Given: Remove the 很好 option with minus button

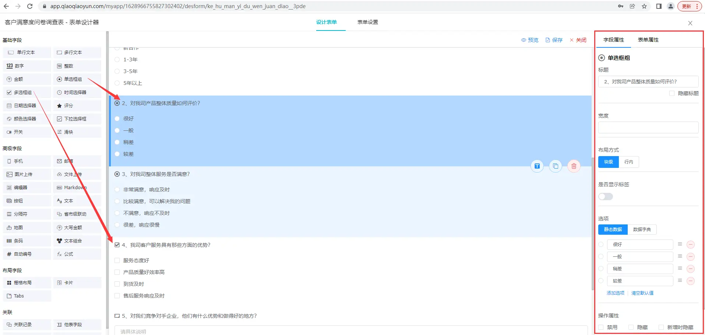Looking at the screenshot, I should [x=691, y=245].
